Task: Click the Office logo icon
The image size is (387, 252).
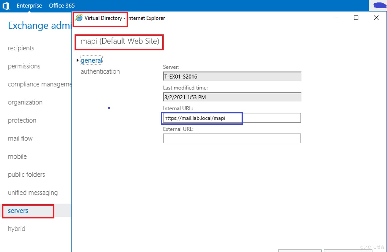Action: coord(6,6)
